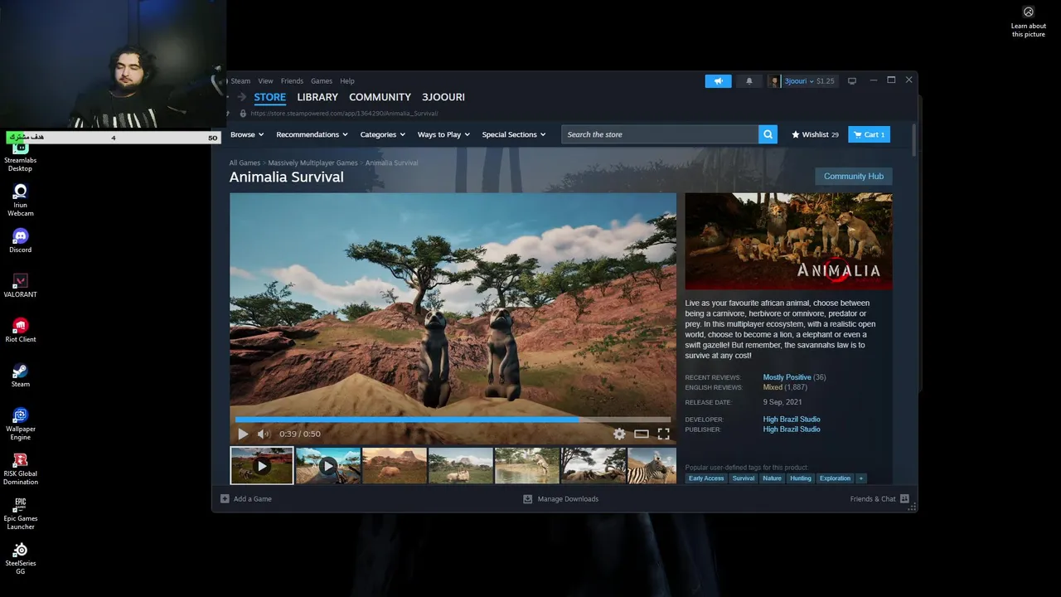Click the All Games breadcrumb
The width and height of the screenshot is (1061, 597).
tap(245, 163)
